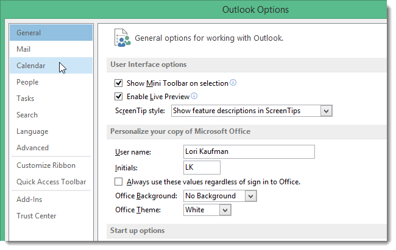Expand the ScreenTip style dropdown

327,111
